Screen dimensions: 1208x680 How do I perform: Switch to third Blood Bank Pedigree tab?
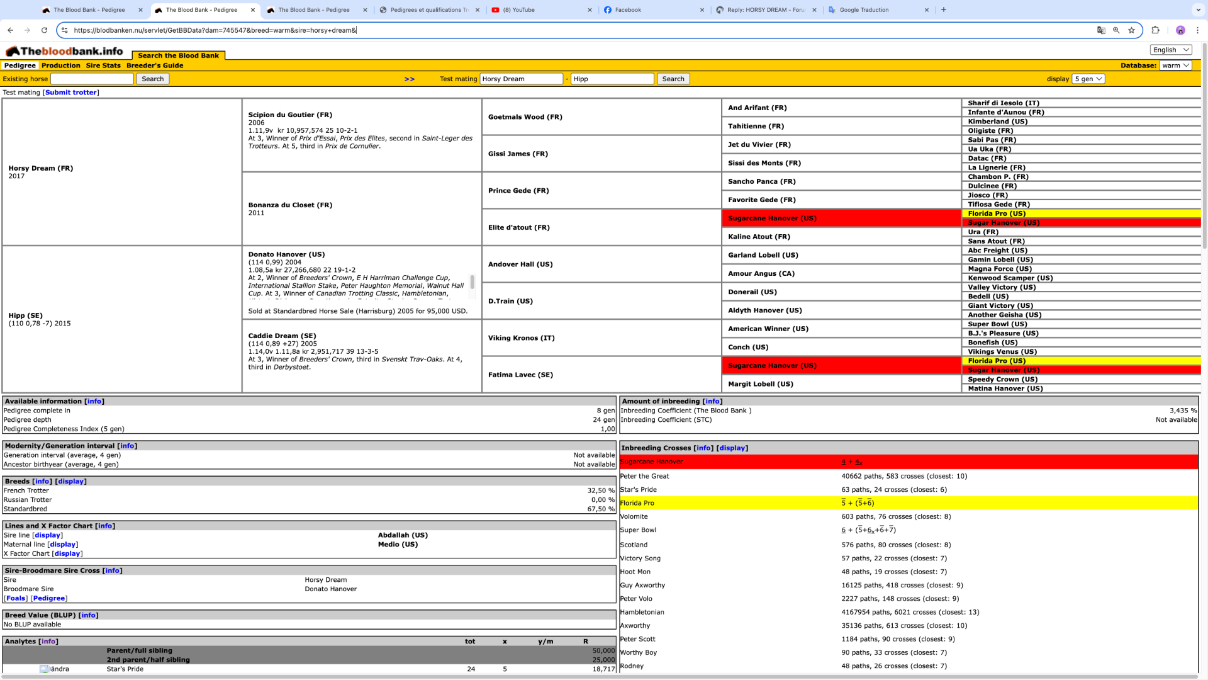coord(313,10)
